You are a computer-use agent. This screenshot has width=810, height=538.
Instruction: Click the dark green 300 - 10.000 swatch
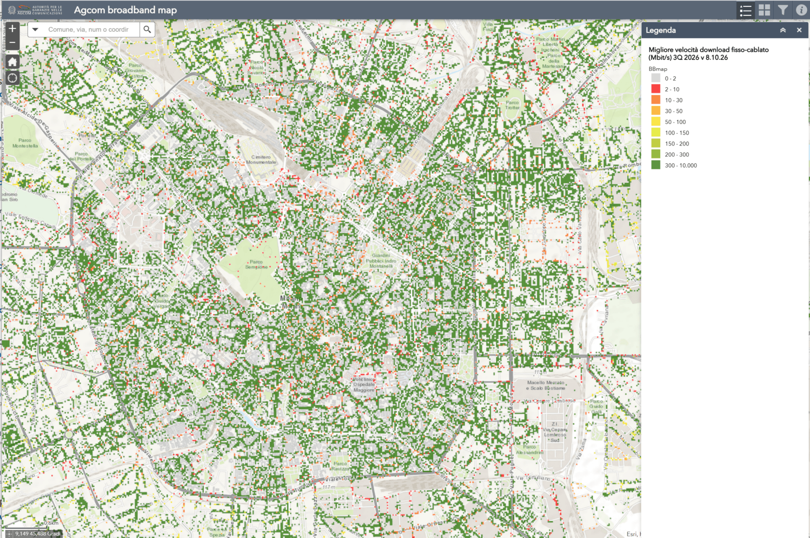(656, 165)
